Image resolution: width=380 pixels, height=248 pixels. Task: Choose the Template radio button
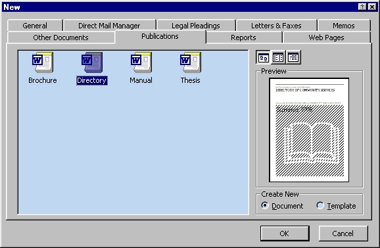click(x=320, y=206)
